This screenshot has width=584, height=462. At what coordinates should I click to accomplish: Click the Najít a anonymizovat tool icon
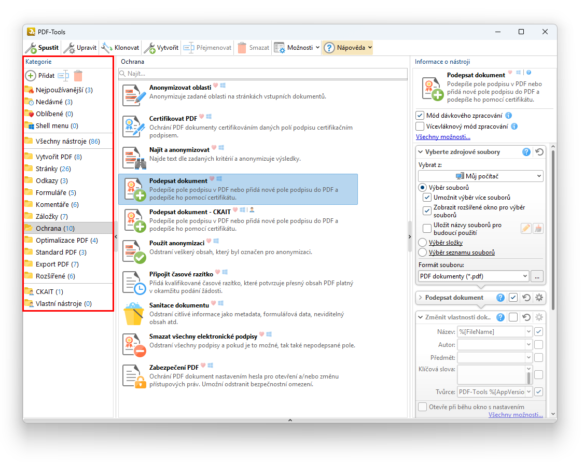[134, 158]
